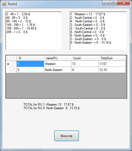Select the TotalSum cell showing 13,15

coord(112,70)
